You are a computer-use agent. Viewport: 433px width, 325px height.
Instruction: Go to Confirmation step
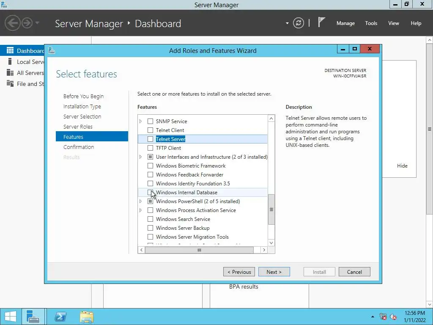[x=79, y=147]
